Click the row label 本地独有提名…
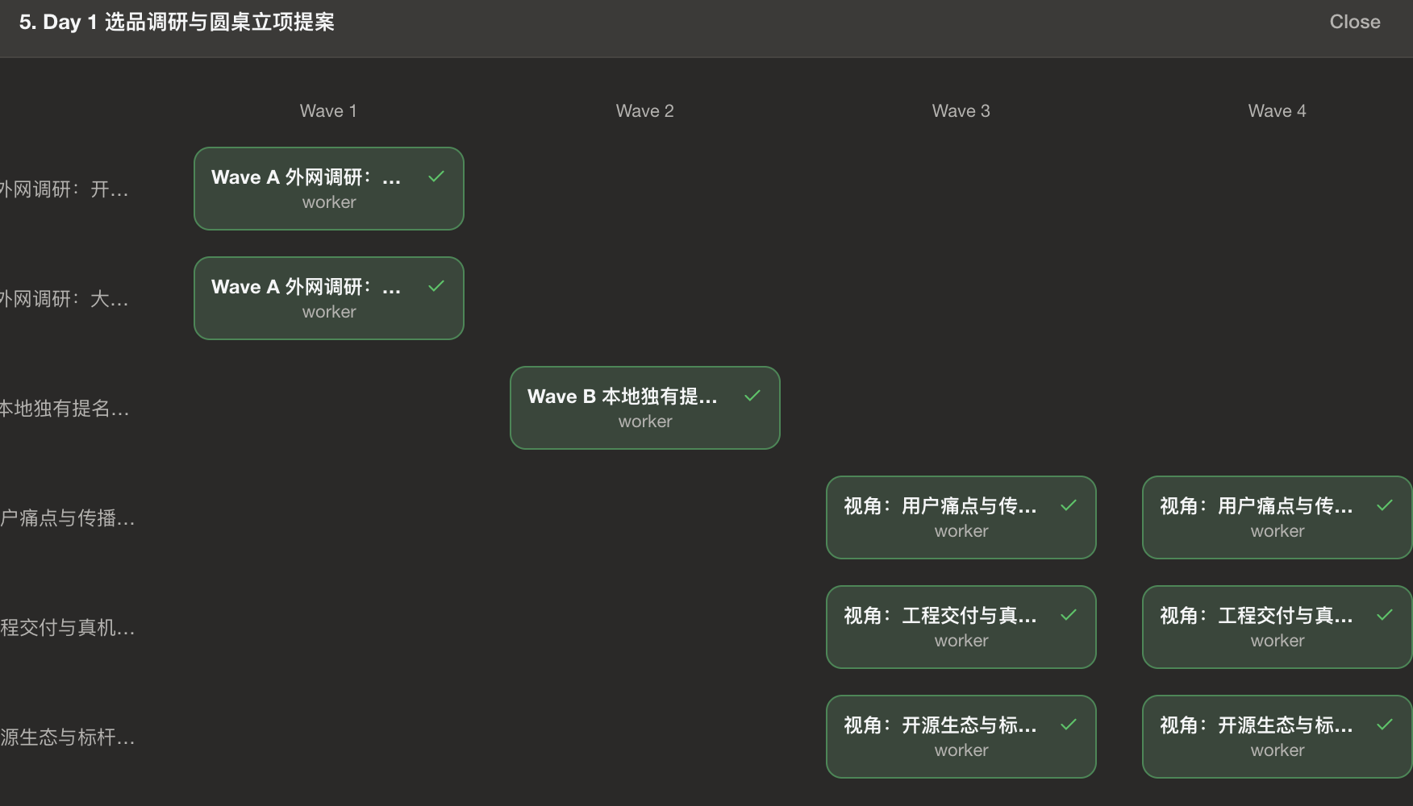This screenshot has height=806, width=1413. point(64,409)
